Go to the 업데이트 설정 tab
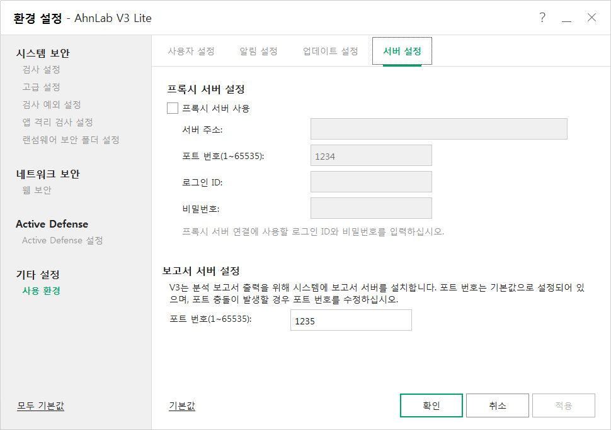This screenshot has width=611, height=430. tap(331, 52)
